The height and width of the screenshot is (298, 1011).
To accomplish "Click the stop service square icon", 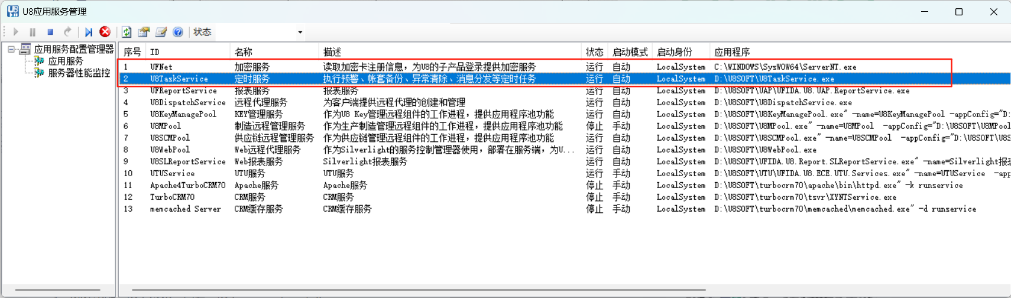I will pos(50,32).
